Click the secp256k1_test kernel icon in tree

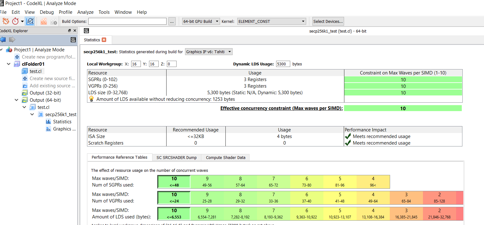tap(41, 115)
